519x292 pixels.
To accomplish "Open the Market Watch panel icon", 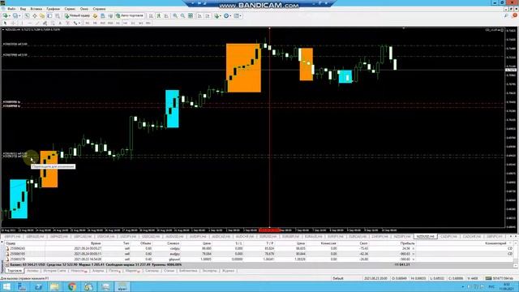I will pos(27,15).
